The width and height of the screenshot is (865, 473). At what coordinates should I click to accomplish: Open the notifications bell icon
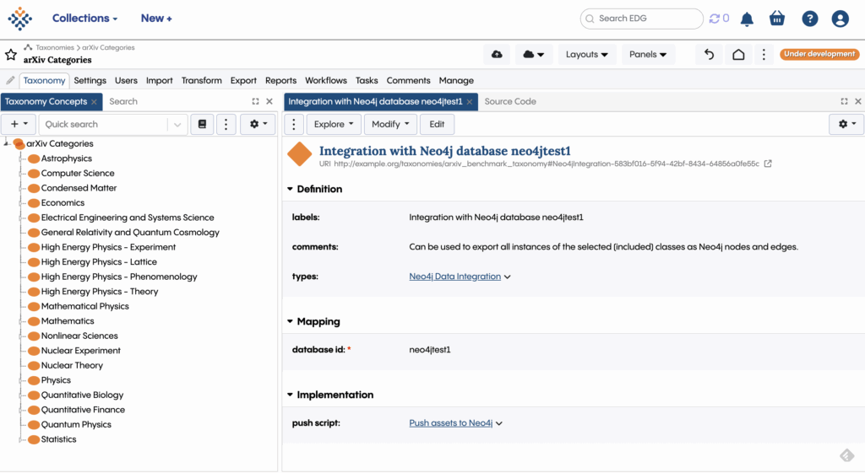[x=747, y=19]
